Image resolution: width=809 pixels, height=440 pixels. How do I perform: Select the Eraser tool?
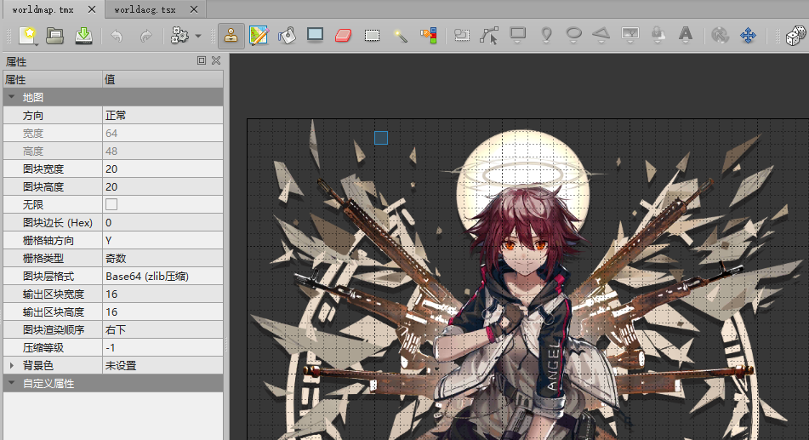[343, 36]
